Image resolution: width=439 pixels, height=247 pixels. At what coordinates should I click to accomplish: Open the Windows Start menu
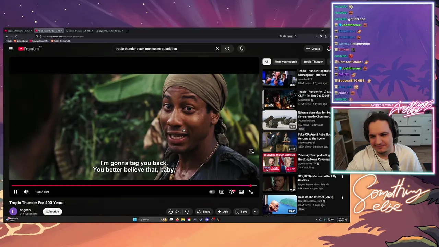tap(135, 220)
